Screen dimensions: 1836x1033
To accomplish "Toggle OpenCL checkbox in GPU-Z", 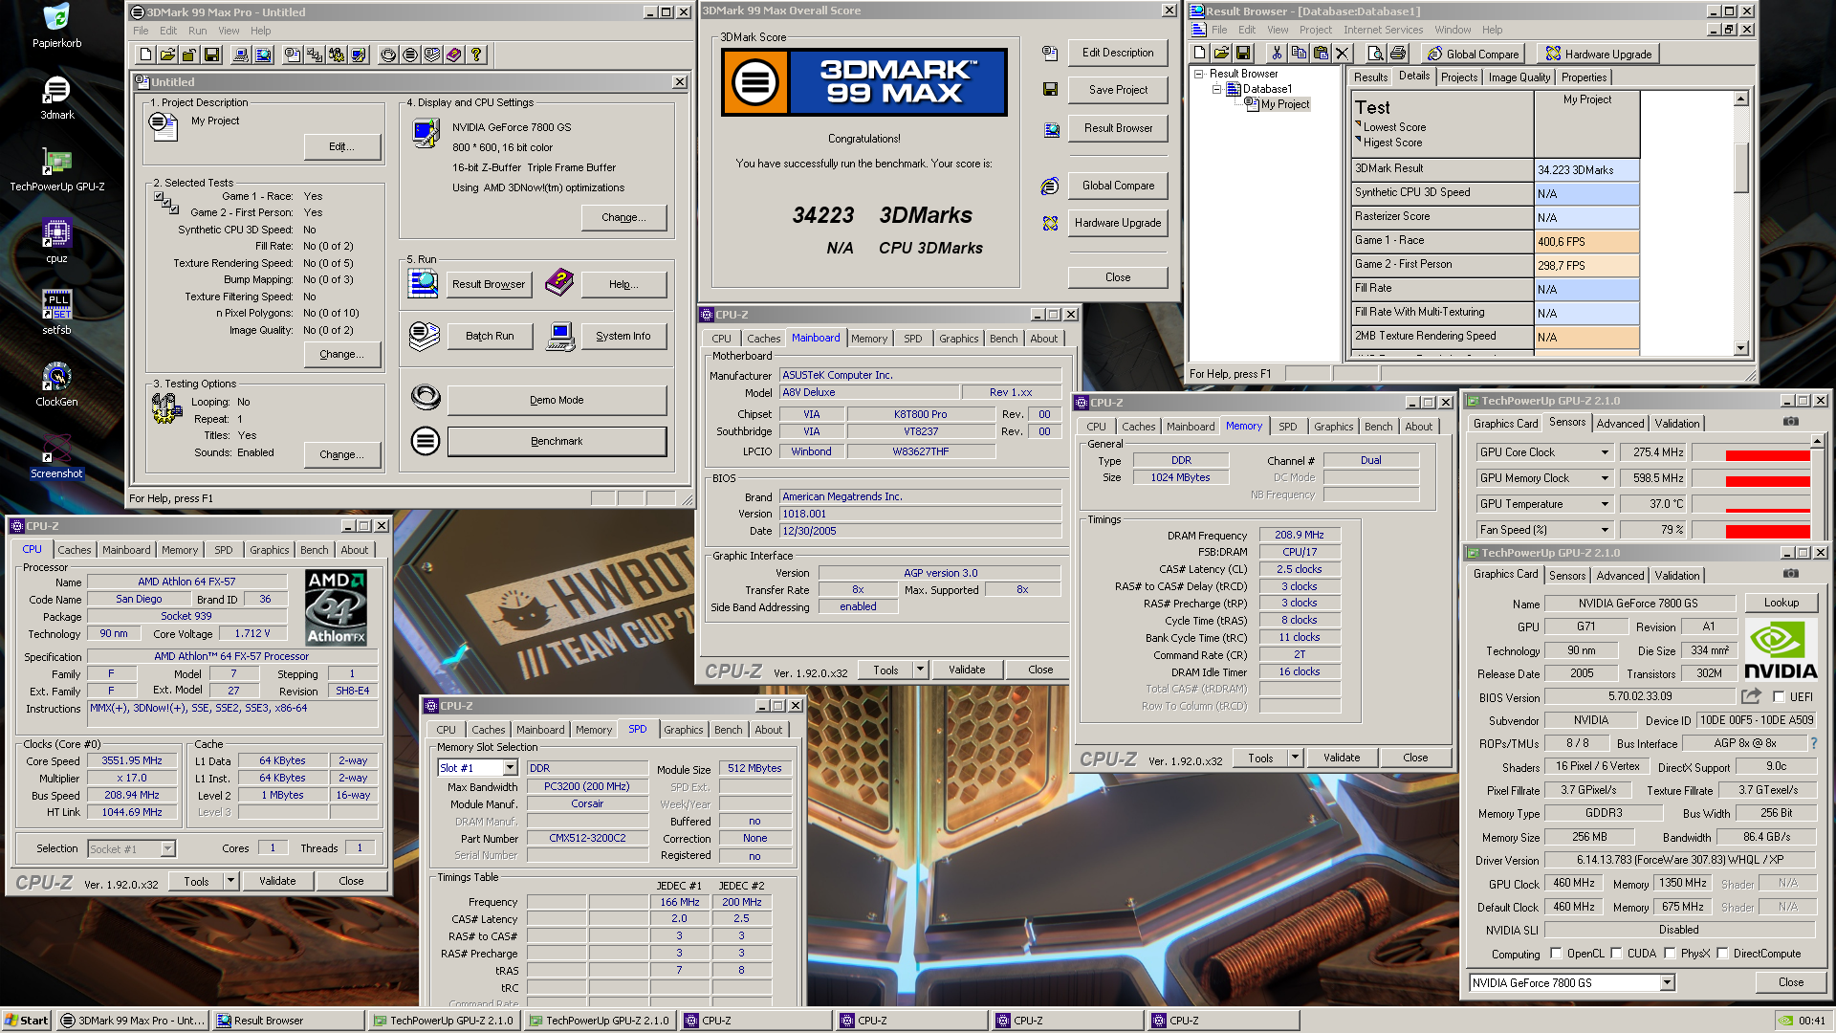I will tap(1556, 954).
